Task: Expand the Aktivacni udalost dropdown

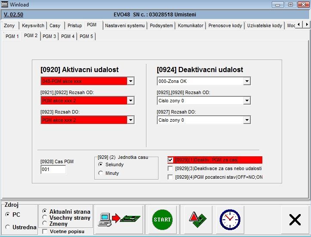Action: pos(131,81)
